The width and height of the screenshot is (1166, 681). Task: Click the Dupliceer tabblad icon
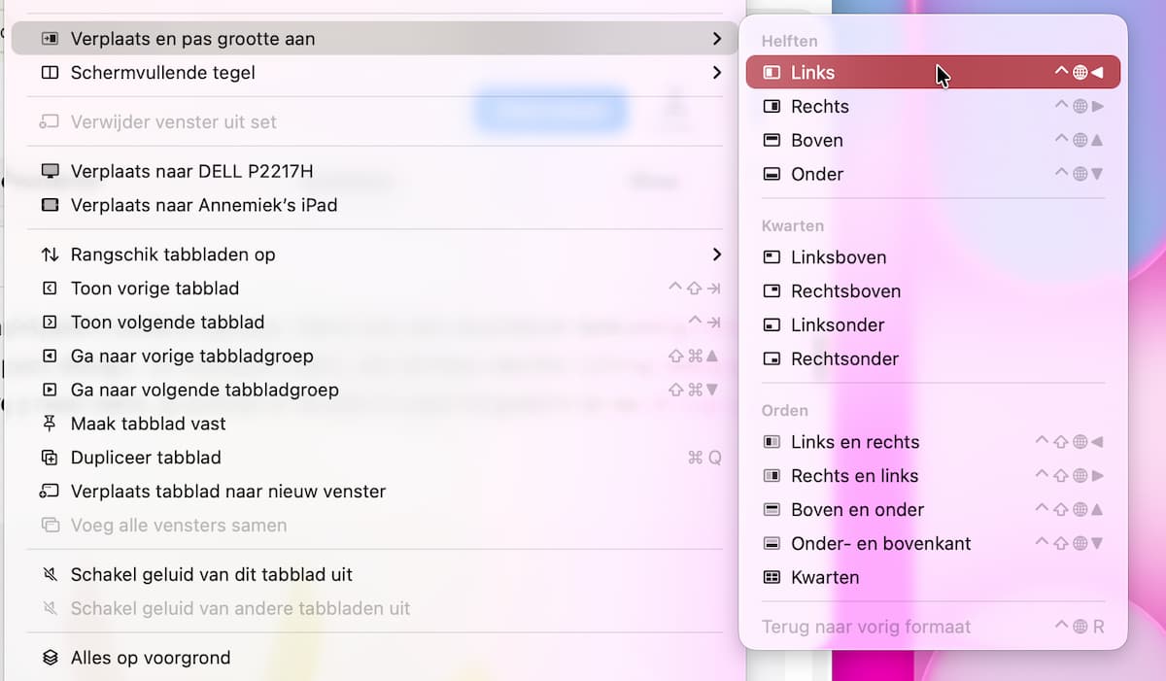51,458
